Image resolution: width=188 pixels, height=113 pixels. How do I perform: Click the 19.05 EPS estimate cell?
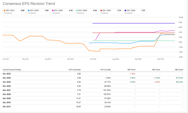78,107
